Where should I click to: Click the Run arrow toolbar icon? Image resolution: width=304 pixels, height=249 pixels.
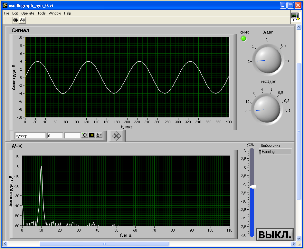pyautogui.click(x=15, y=20)
